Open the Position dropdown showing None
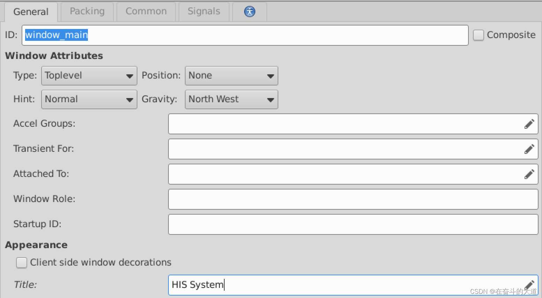The width and height of the screenshot is (542, 298). coord(232,76)
